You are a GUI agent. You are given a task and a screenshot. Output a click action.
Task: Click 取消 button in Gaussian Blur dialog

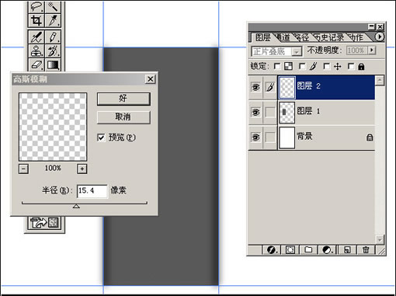[x=123, y=117]
